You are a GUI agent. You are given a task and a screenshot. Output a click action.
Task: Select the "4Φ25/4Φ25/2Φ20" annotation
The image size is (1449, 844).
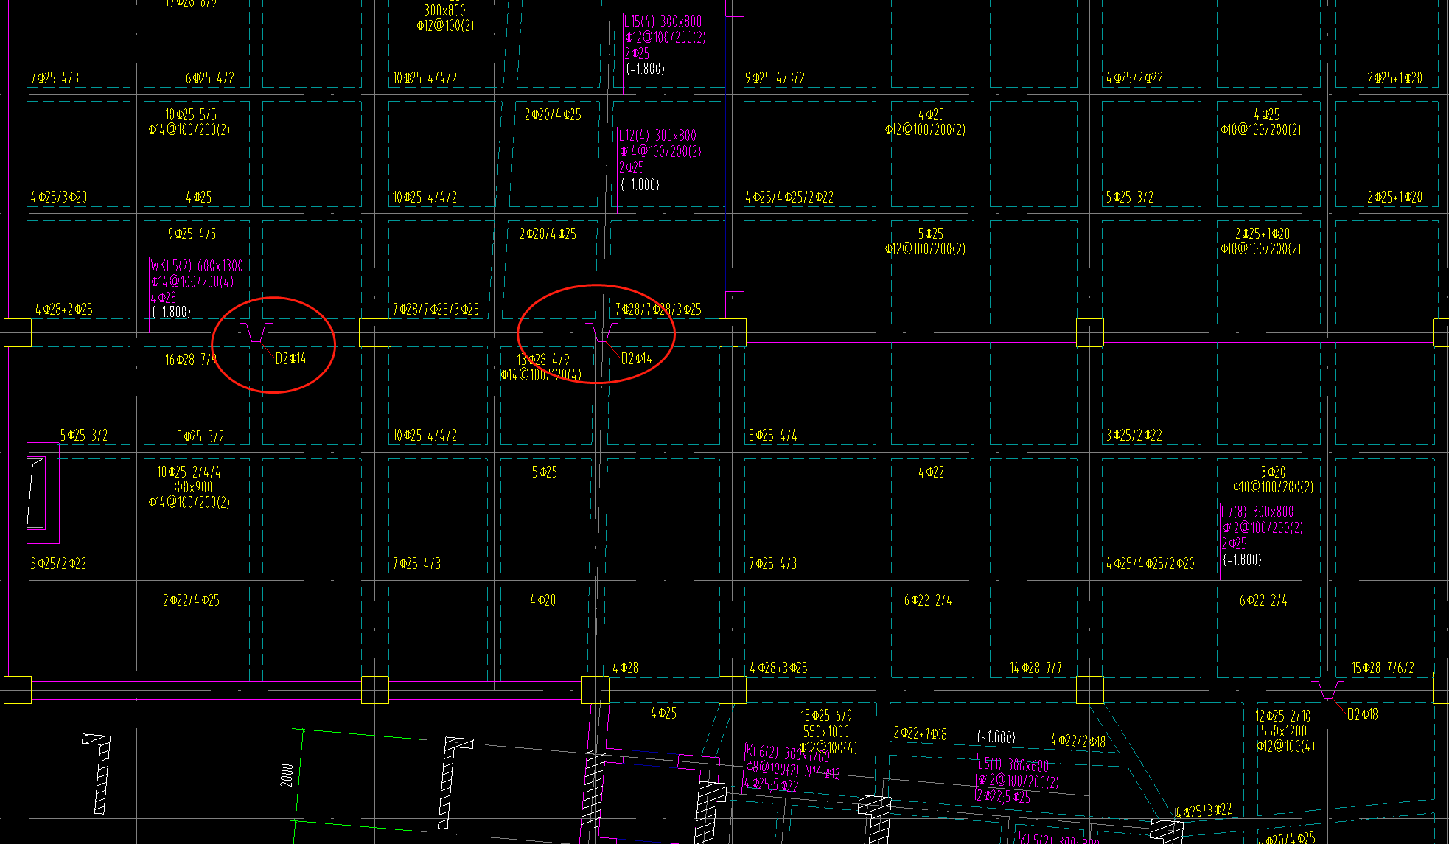tap(1151, 564)
